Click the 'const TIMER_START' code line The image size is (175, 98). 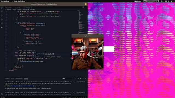click(x=25, y=52)
